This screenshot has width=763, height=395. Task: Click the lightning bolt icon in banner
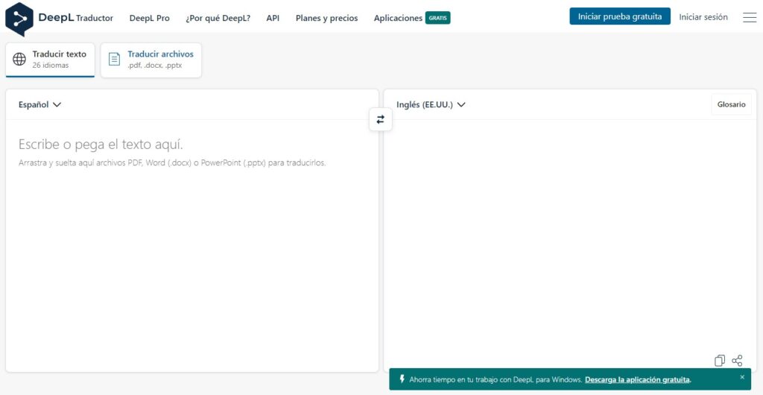click(402, 379)
